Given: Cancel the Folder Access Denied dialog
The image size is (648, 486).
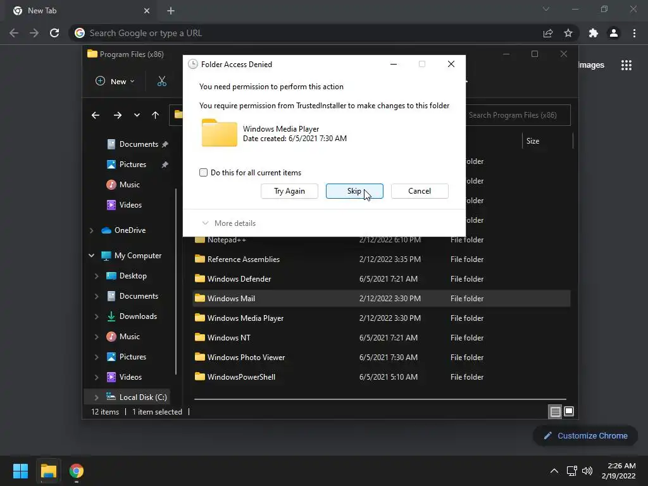Looking at the screenshot, I should coord(420,191).
